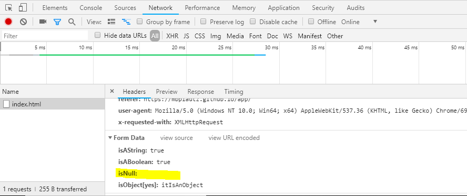Open the Memory tab
The image size is (467, 196).
(243, 8)
